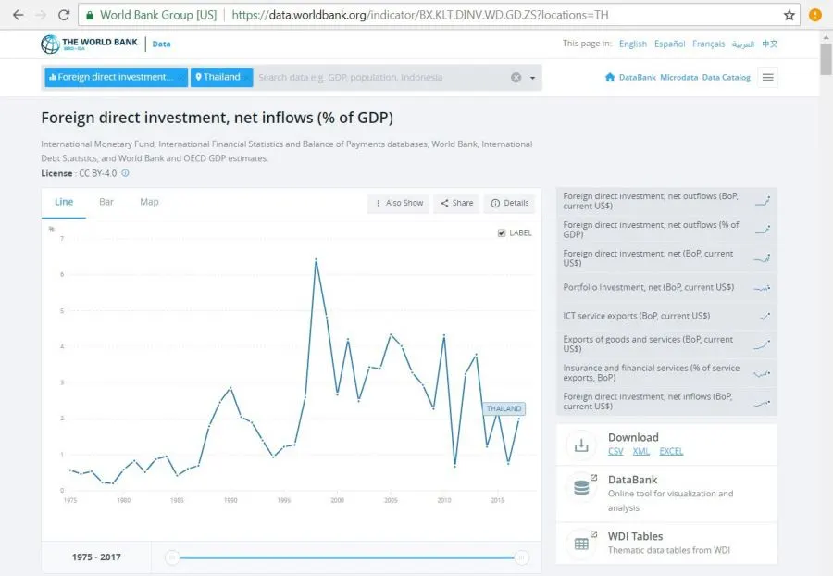Clear search with the X icon
The width and height of the screenshot is (833, 576).
point(516,78)
